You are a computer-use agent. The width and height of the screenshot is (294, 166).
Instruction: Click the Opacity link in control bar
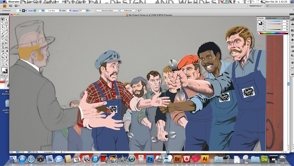(75, 11)
